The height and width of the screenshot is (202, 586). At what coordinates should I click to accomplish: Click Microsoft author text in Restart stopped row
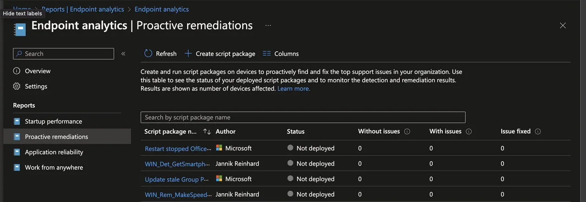coord(239,148)
